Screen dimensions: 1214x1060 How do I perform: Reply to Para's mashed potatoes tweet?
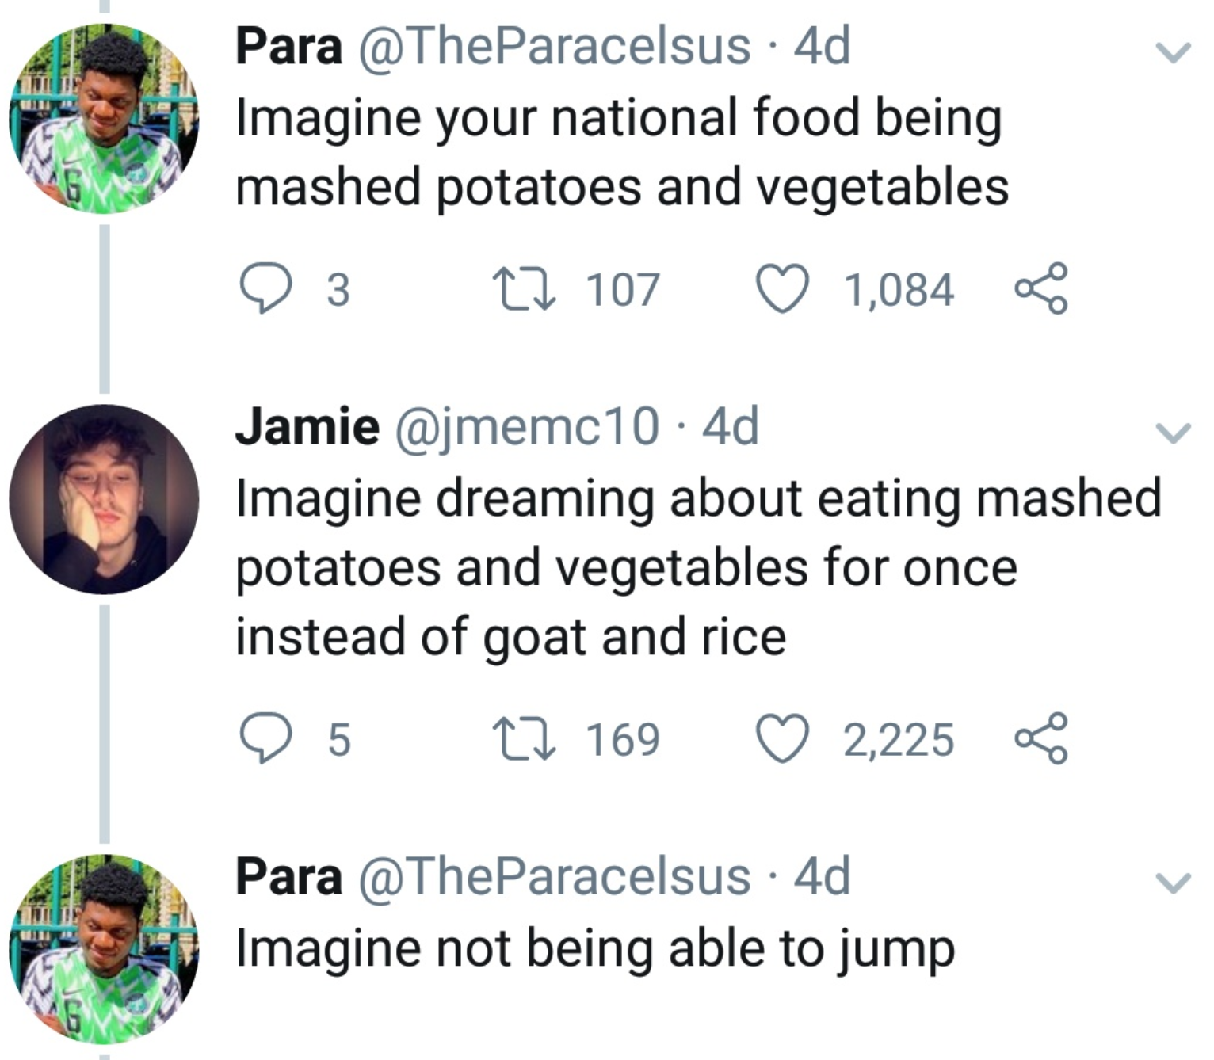[x=266, y=289]
